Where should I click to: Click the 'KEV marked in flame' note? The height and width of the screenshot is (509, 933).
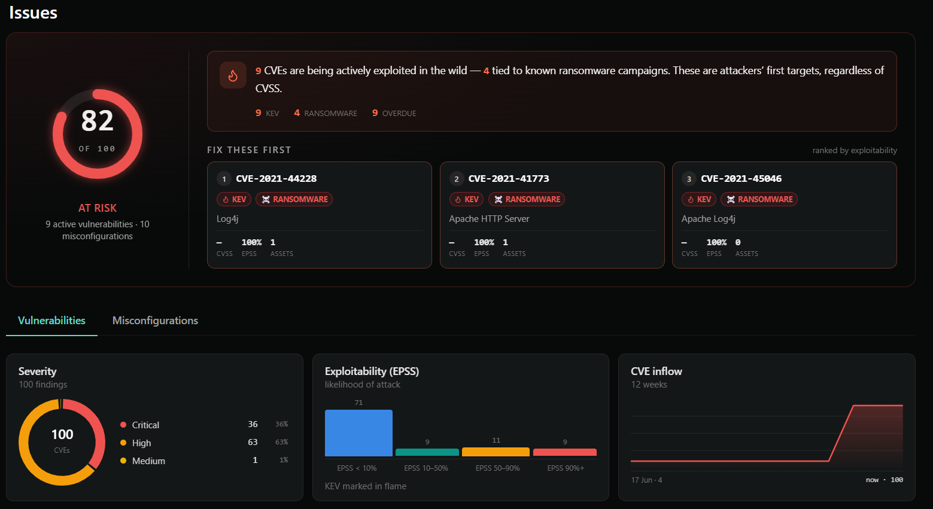pos(366,486)
